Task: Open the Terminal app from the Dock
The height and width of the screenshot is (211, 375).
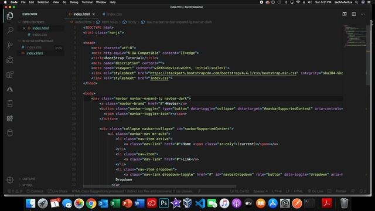Action: click(309, 203)
